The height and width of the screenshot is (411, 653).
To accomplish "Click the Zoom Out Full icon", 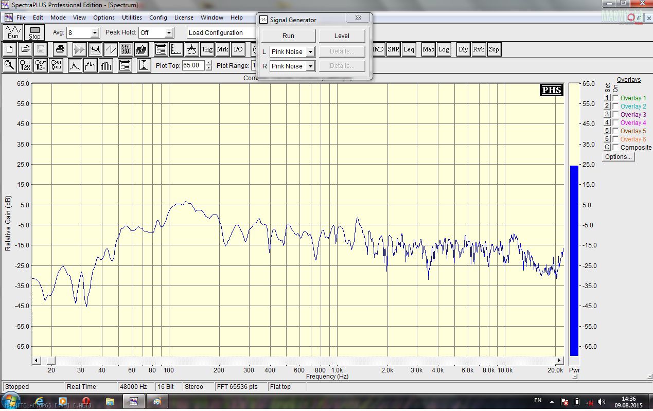I will pos(56,65).
